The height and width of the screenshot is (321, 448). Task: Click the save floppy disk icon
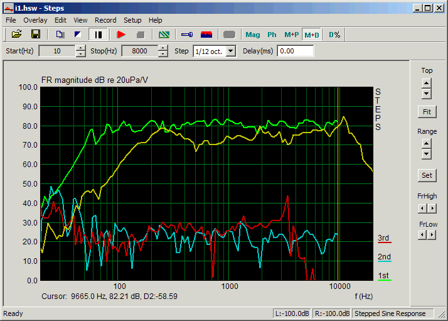[36, 35]
